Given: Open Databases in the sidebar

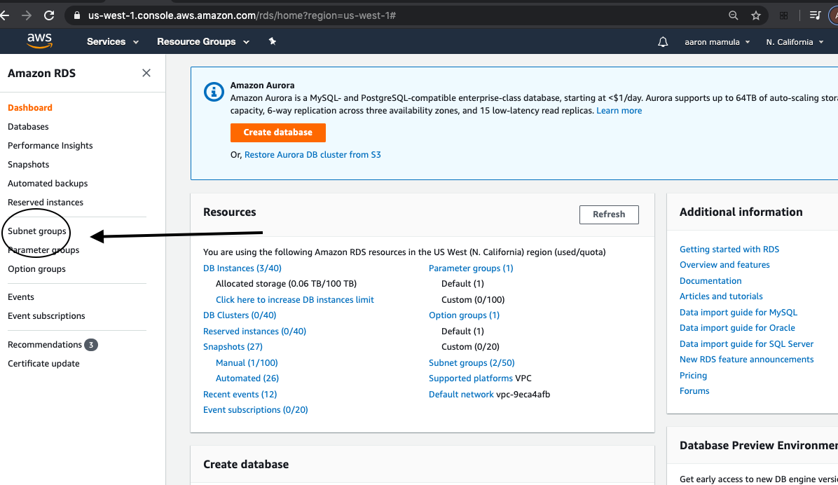Looking at the screenshot, I should pos(28,127).
